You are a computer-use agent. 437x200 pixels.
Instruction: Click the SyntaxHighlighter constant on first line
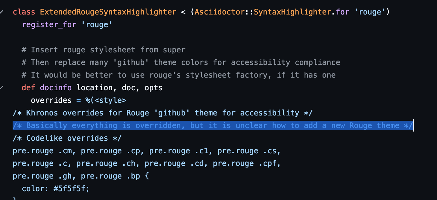292,12
